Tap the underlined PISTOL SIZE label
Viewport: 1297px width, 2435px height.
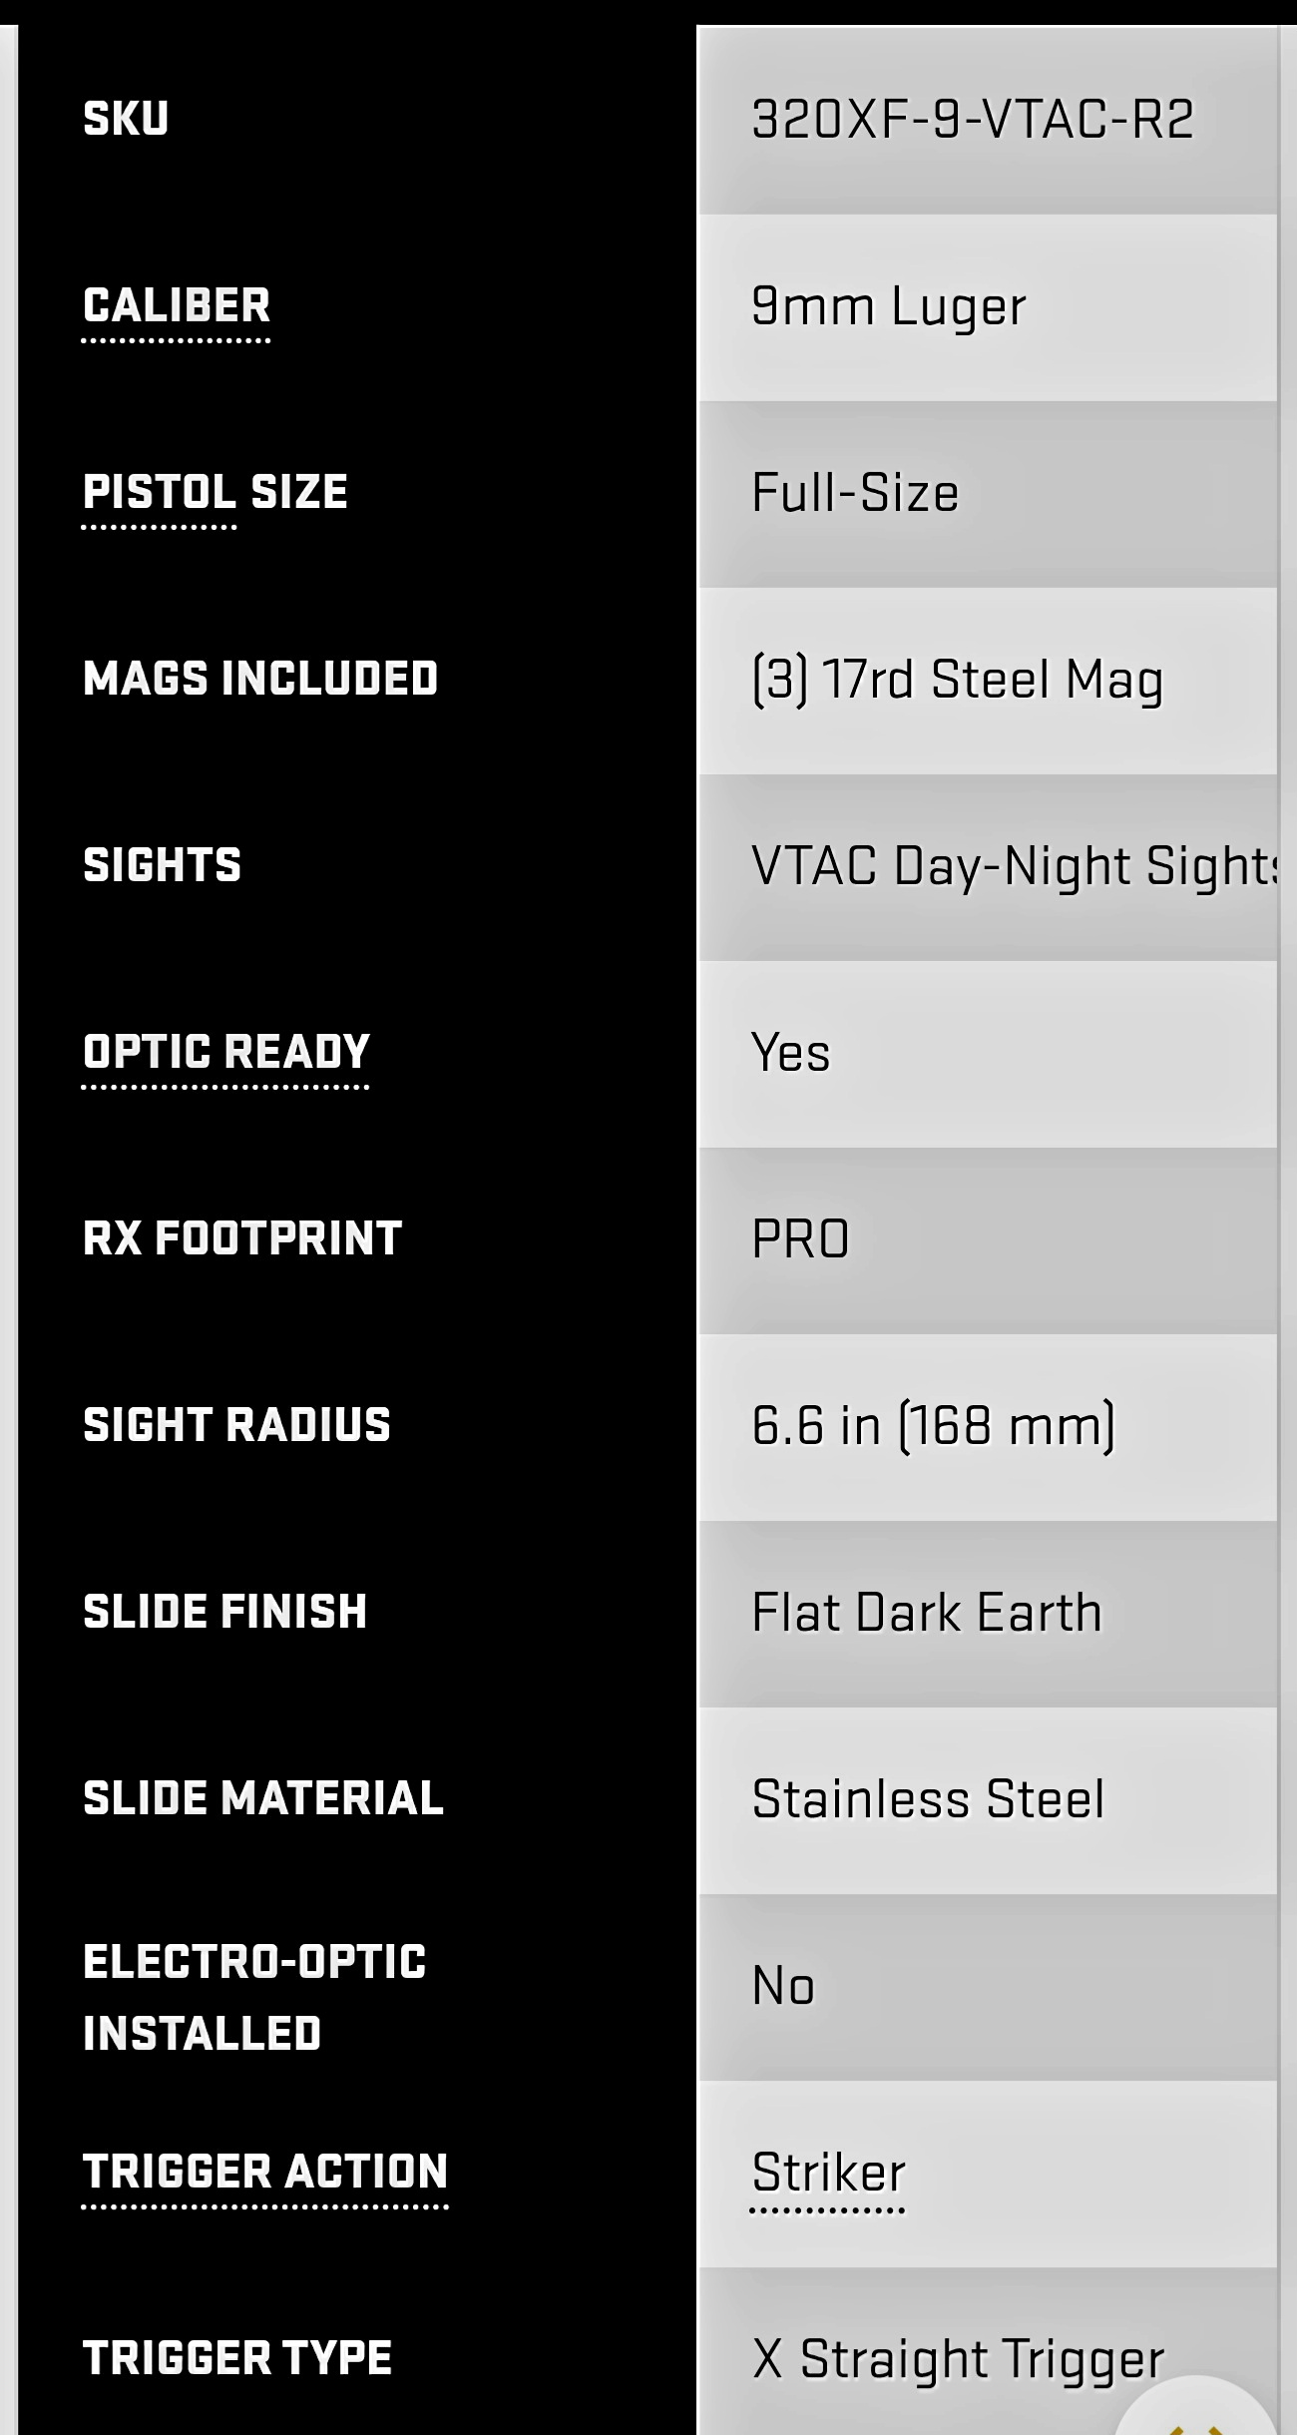[216, 493]
